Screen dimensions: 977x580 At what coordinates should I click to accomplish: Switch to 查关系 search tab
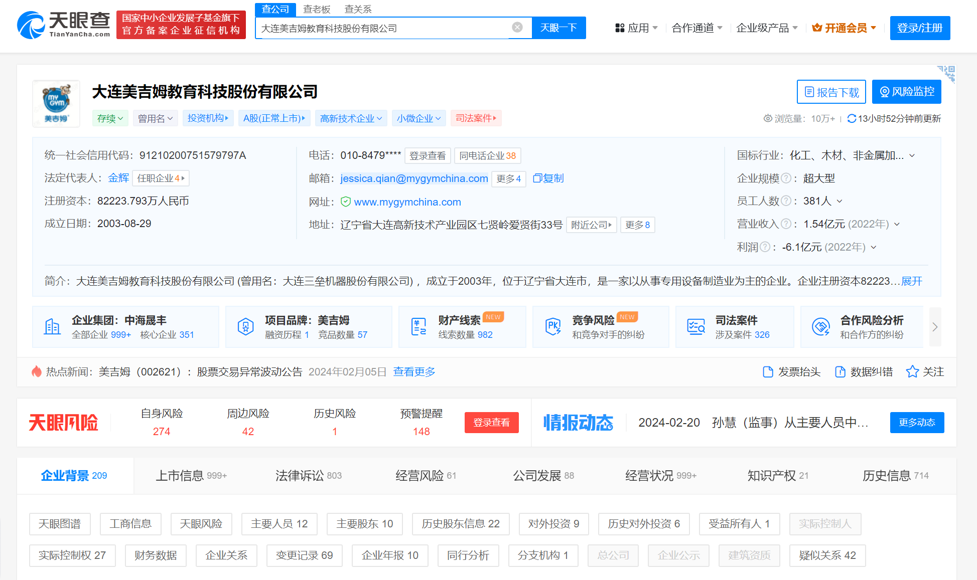tap(358, 9)
